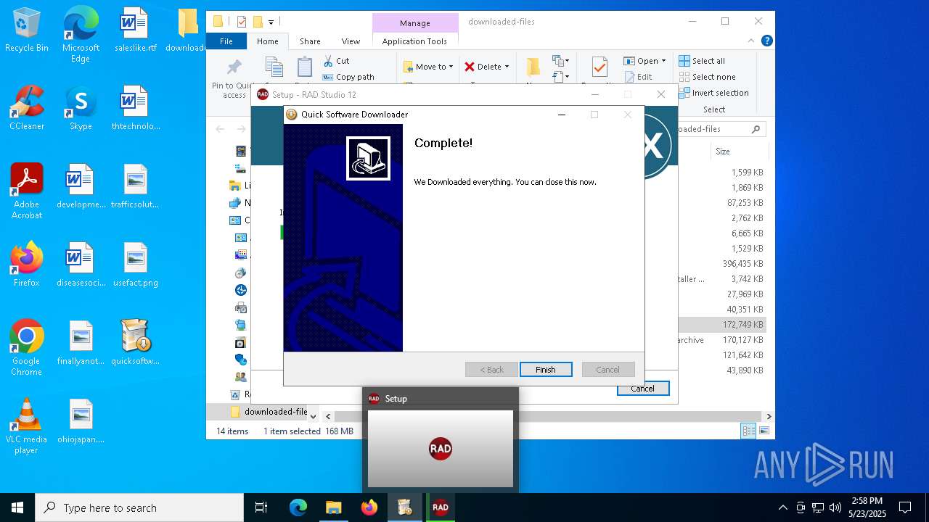The height and width of the screenshot is (522, 929).
Task: Select trafficsolut... image on the desktop
Action: 135,186
